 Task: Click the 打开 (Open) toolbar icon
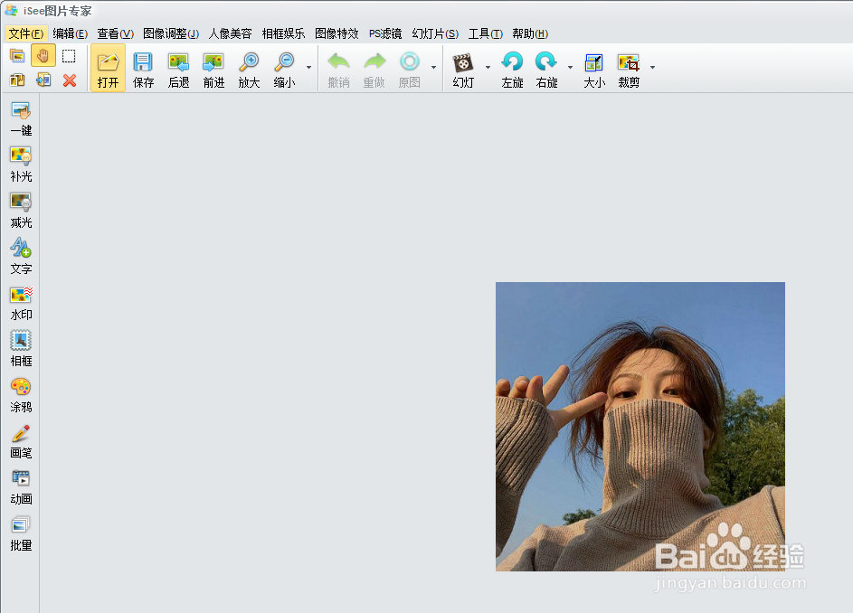click(x=108, y=69)
